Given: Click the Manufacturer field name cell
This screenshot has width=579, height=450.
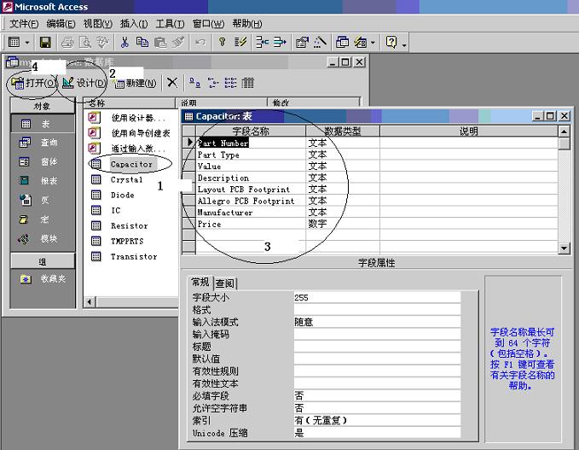Looking at the screenshot, I should [x=251, y=213].
